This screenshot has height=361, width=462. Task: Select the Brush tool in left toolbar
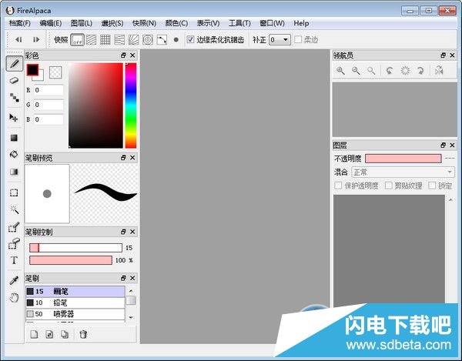[14, 64]
